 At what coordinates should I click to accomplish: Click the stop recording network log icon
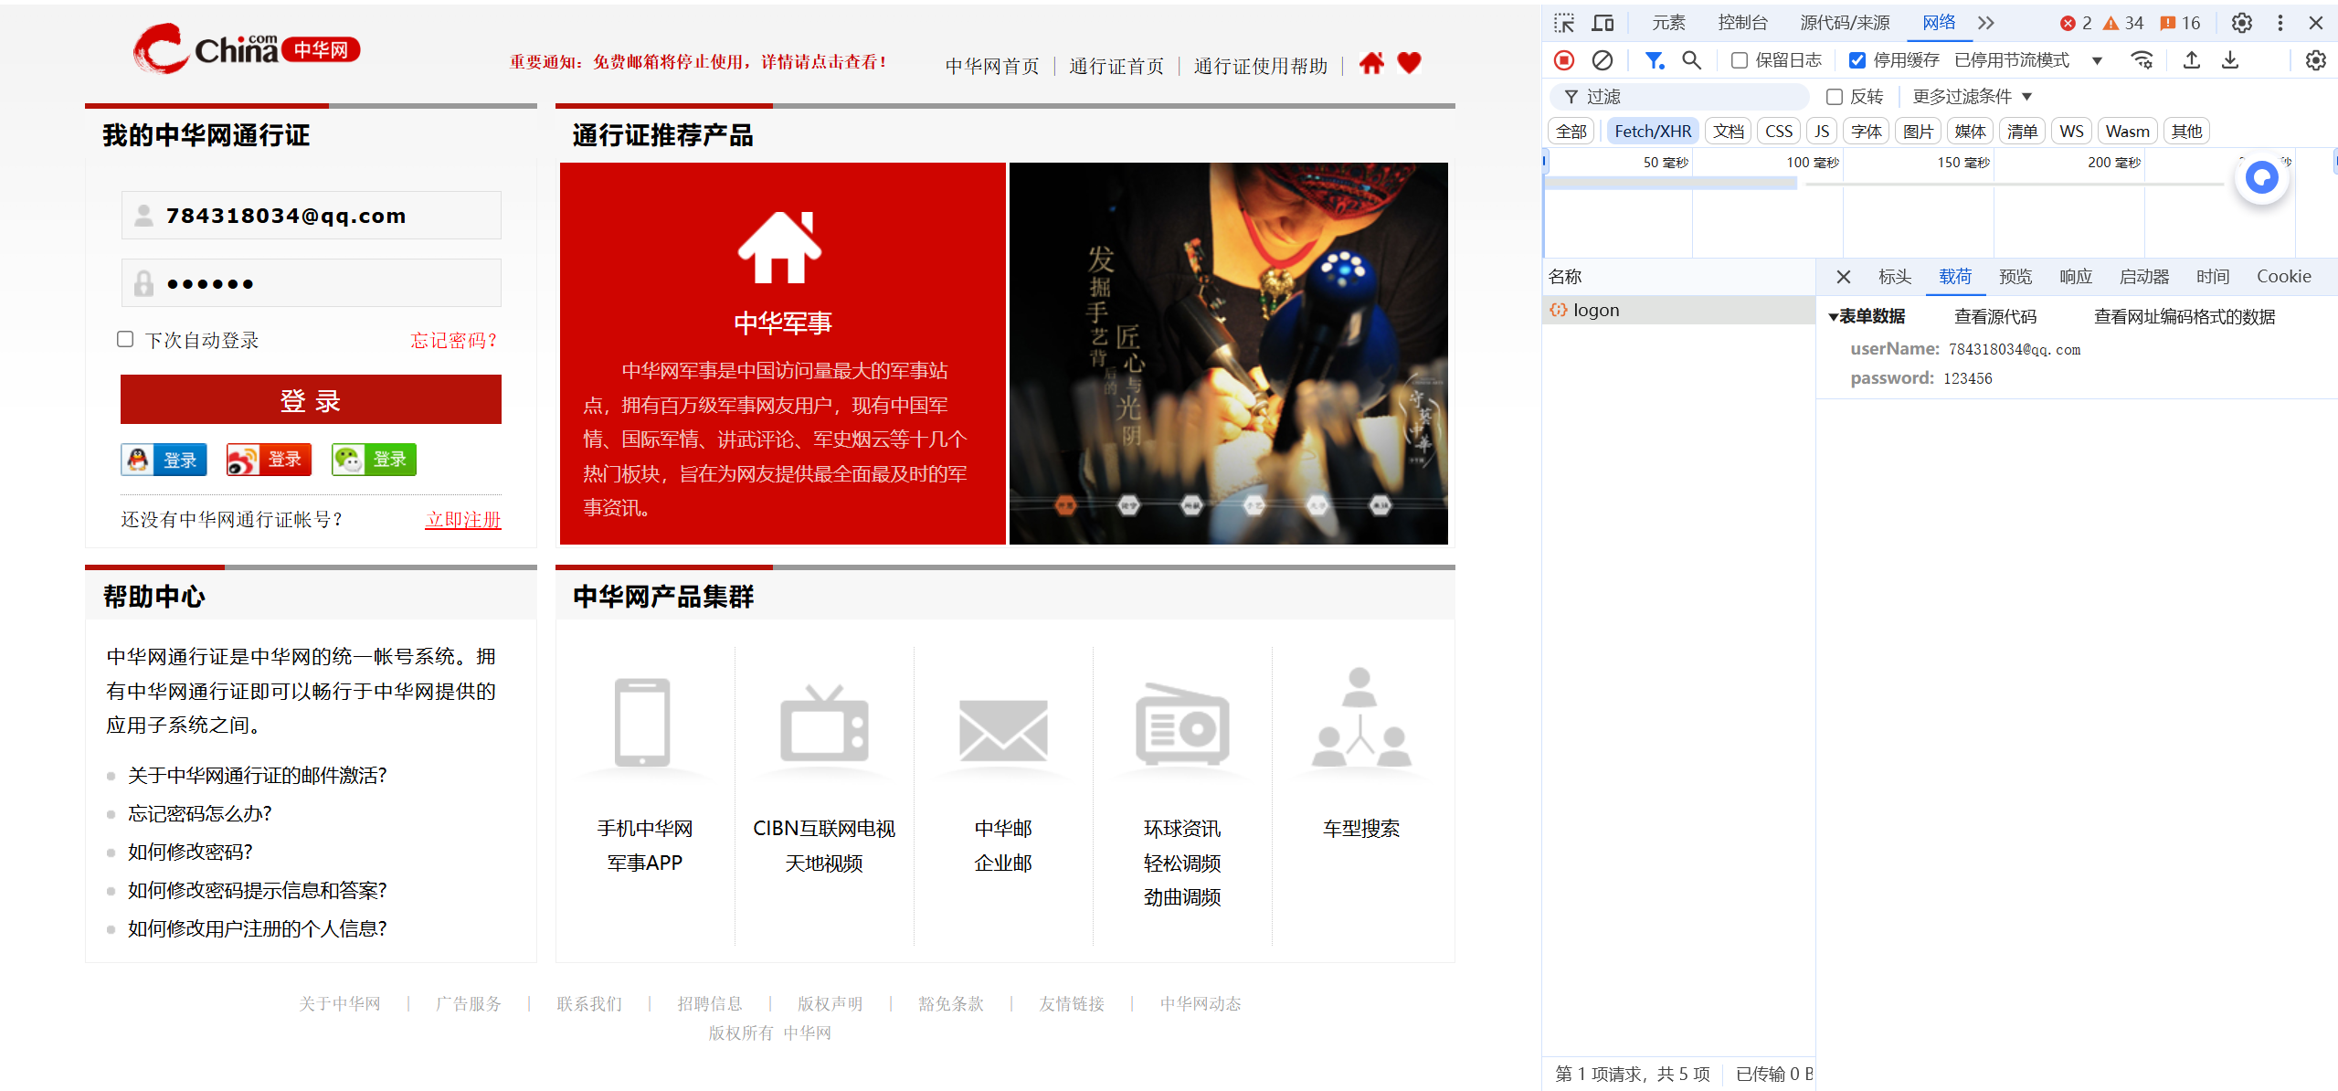click(1564, 60)
